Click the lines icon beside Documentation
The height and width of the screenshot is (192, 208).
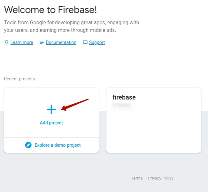coord(42,42)
